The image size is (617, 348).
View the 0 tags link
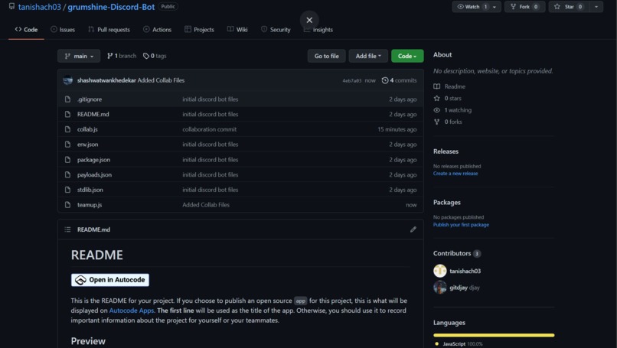click(x=155, y=56)
